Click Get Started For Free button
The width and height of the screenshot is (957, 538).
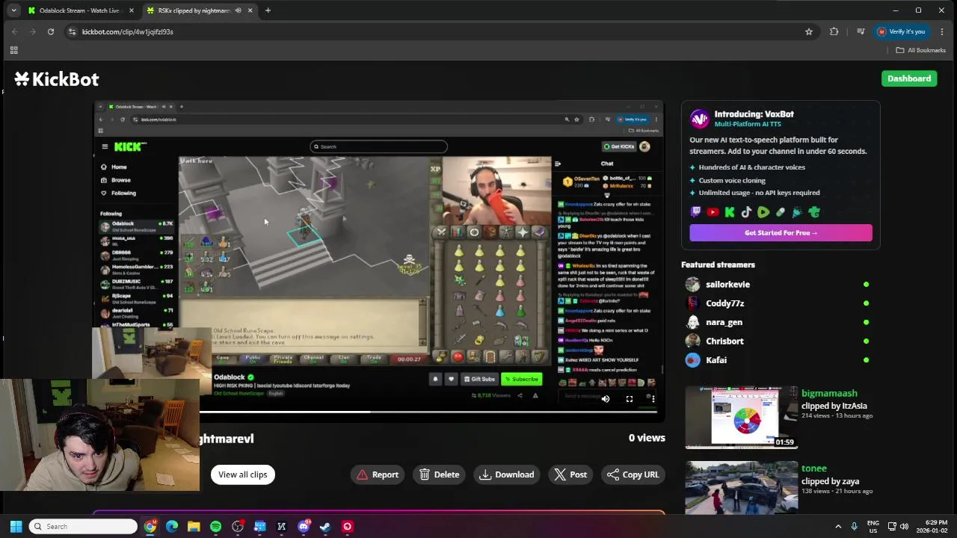[781, 233]
